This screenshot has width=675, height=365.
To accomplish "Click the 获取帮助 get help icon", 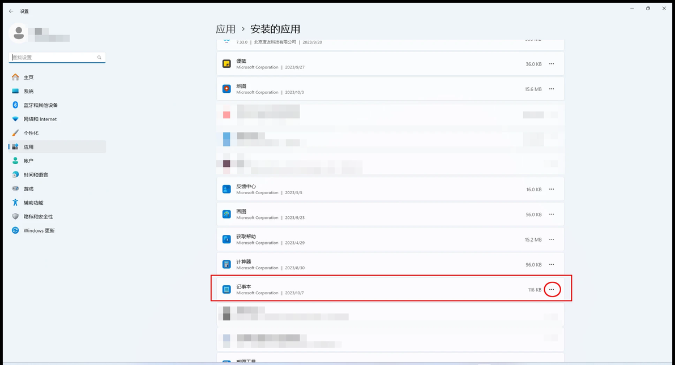I will 227,239.
